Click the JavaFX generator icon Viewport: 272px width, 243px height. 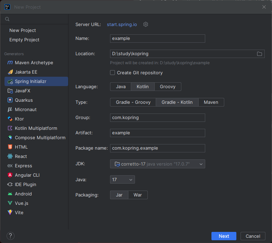[x=10, y=91]
